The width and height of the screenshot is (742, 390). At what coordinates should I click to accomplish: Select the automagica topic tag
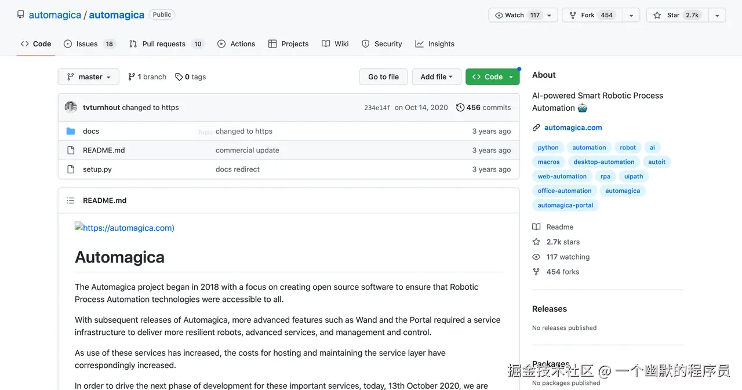coord(623,191)
